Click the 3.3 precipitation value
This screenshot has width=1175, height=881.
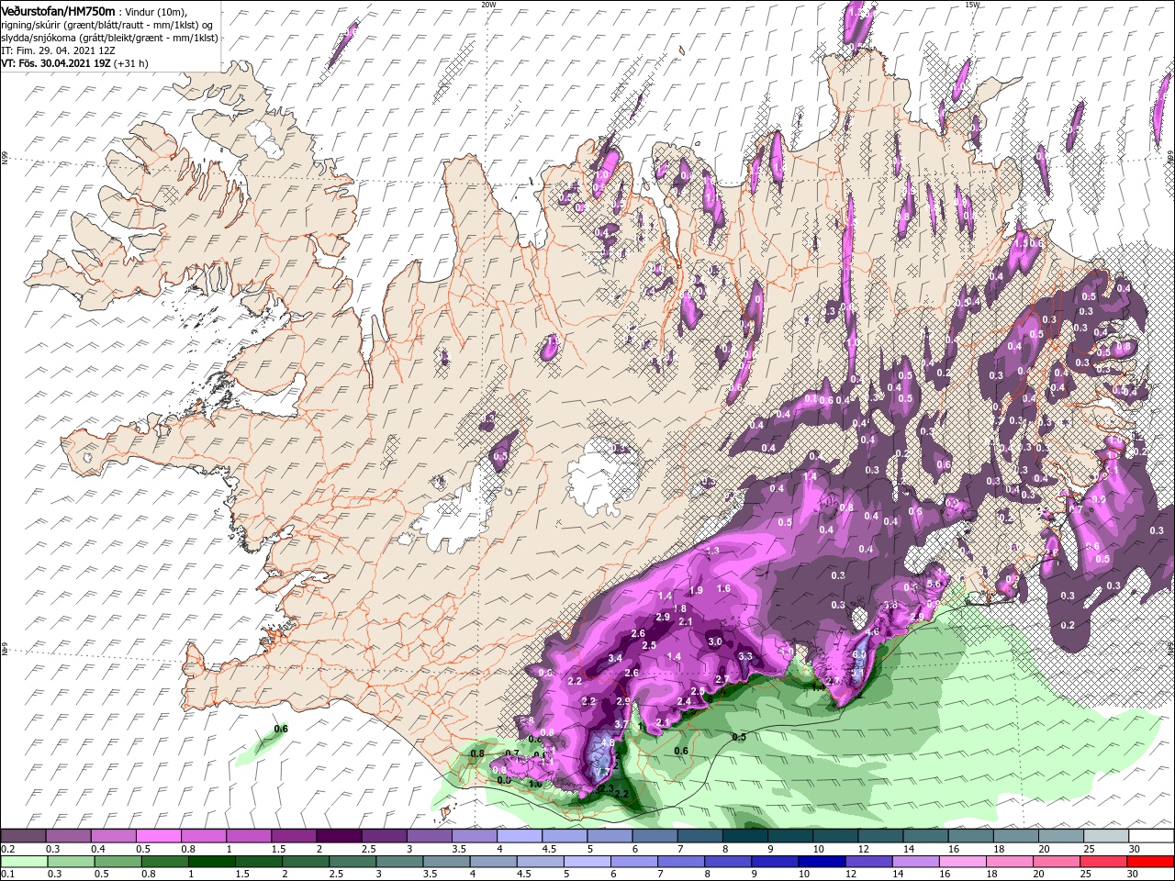[745, 656]
